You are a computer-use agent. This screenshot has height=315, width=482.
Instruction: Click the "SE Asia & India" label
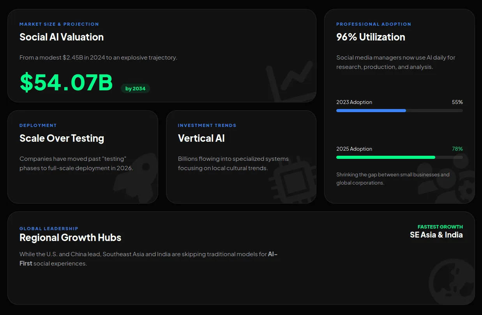[x=436, y=235]
